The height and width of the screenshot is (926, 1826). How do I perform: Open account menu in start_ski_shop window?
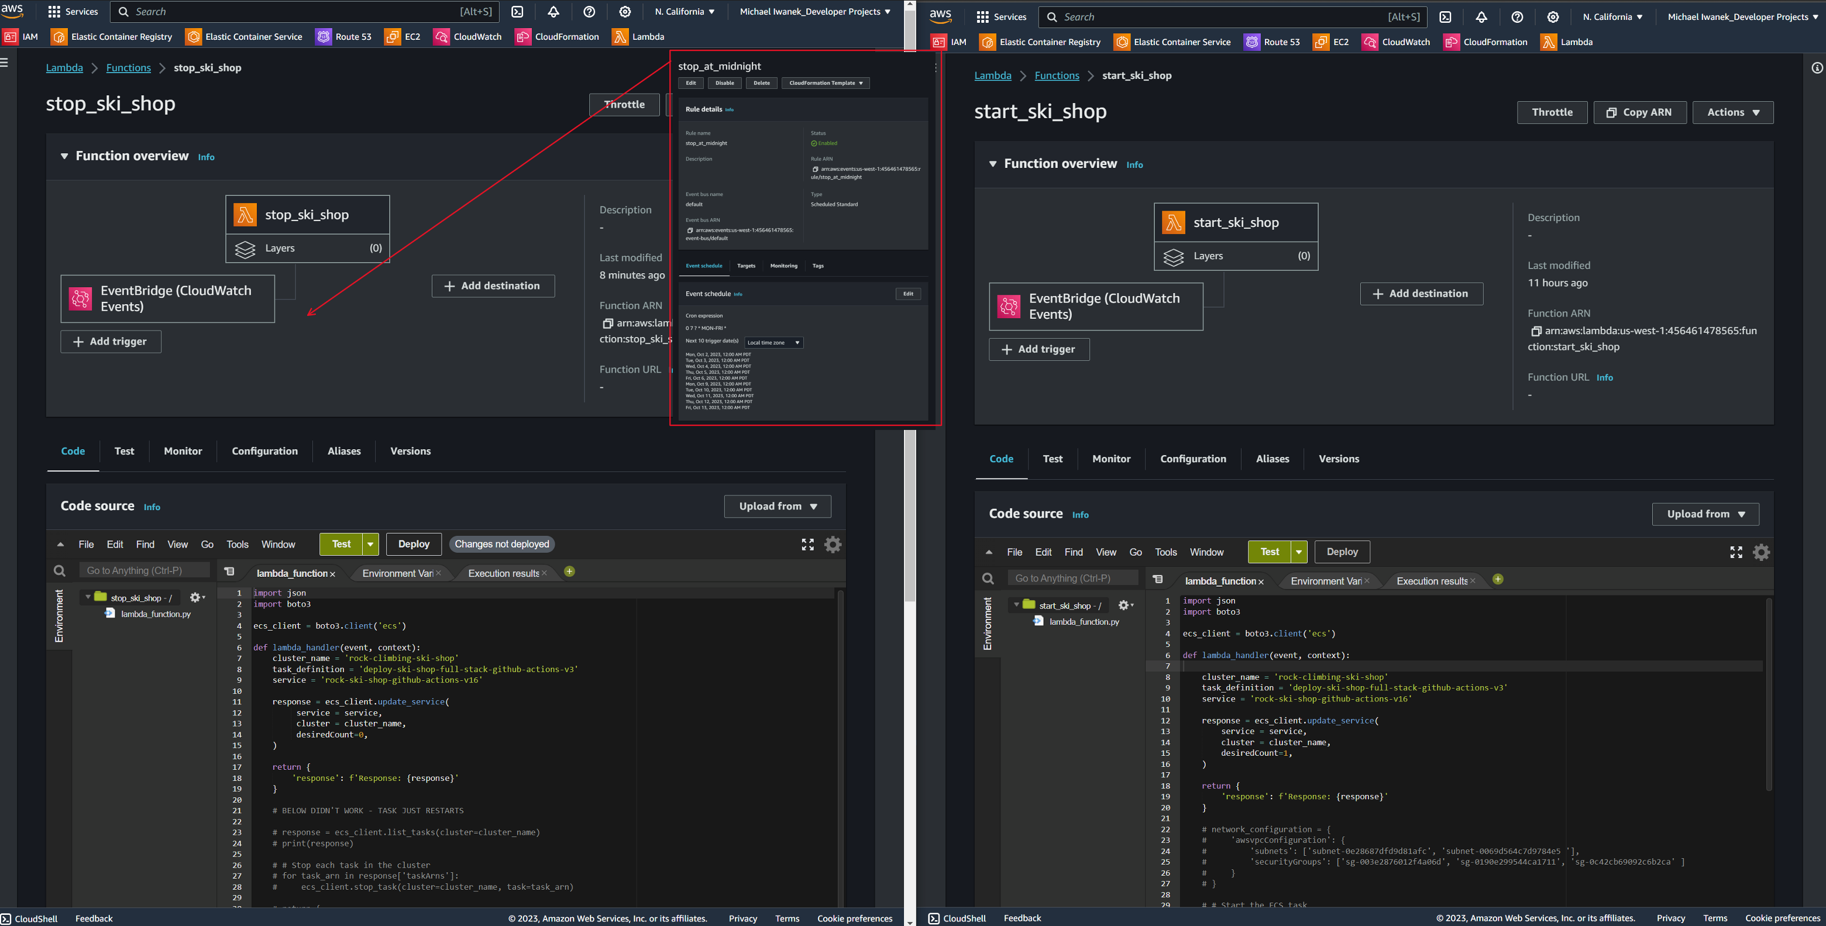[1742, 16]
